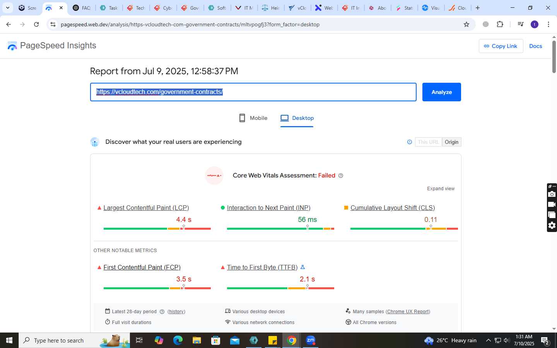Click the Copy Link button
The image size is (557, 348).
[501, 46]
